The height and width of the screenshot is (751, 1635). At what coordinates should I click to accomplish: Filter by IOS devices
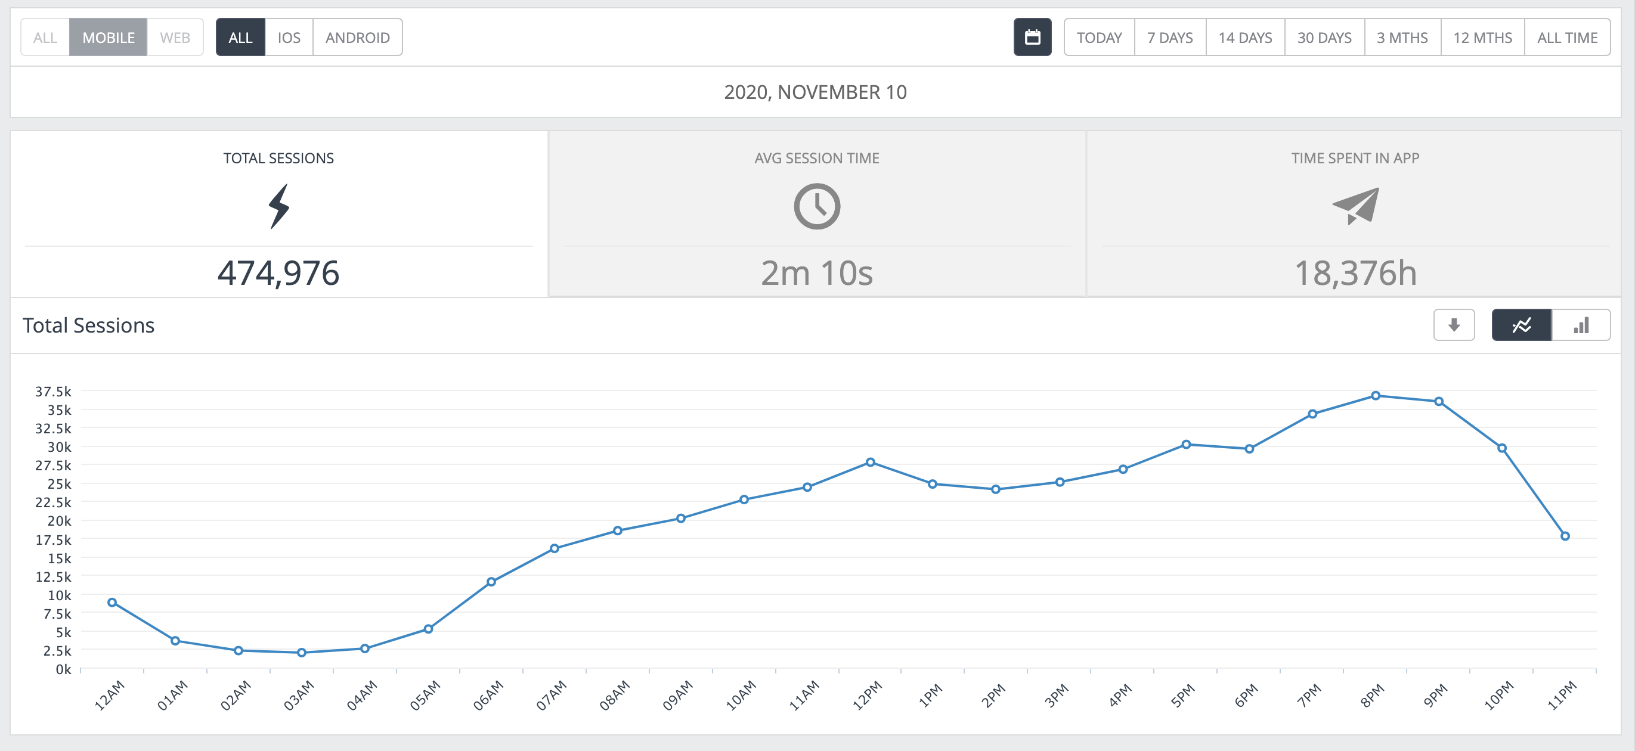click(289, 38)
